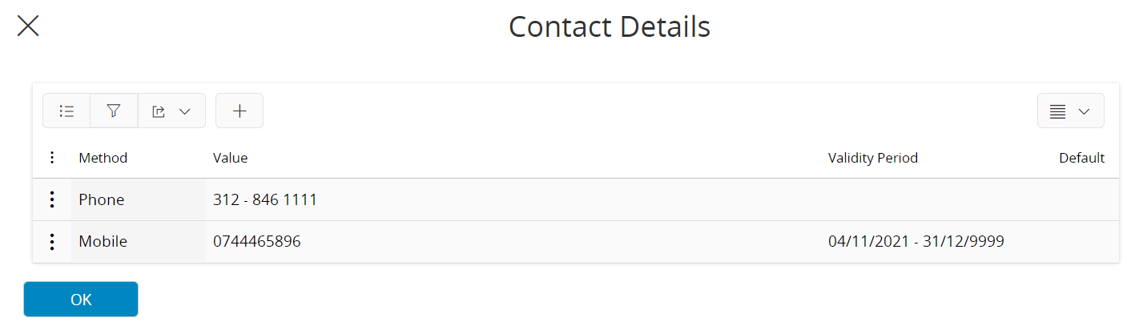Confirm with the OK button
1127x326 pixels.
coord(81,300)
